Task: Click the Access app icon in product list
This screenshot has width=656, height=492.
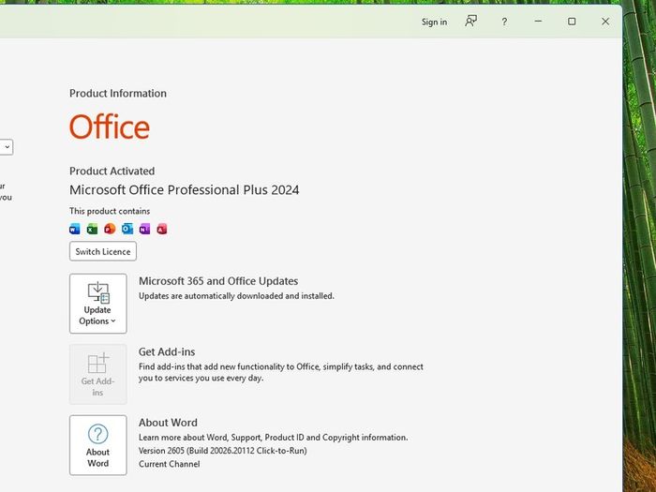Action: 162,229
